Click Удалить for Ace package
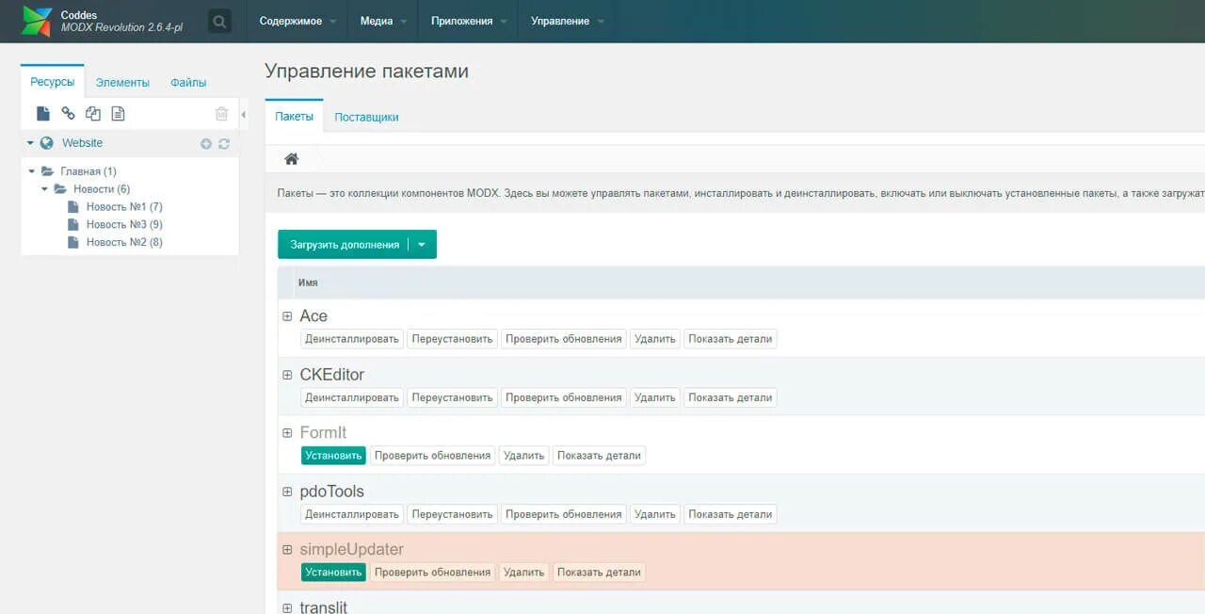The image size is (1205, 614). (655, 339)
